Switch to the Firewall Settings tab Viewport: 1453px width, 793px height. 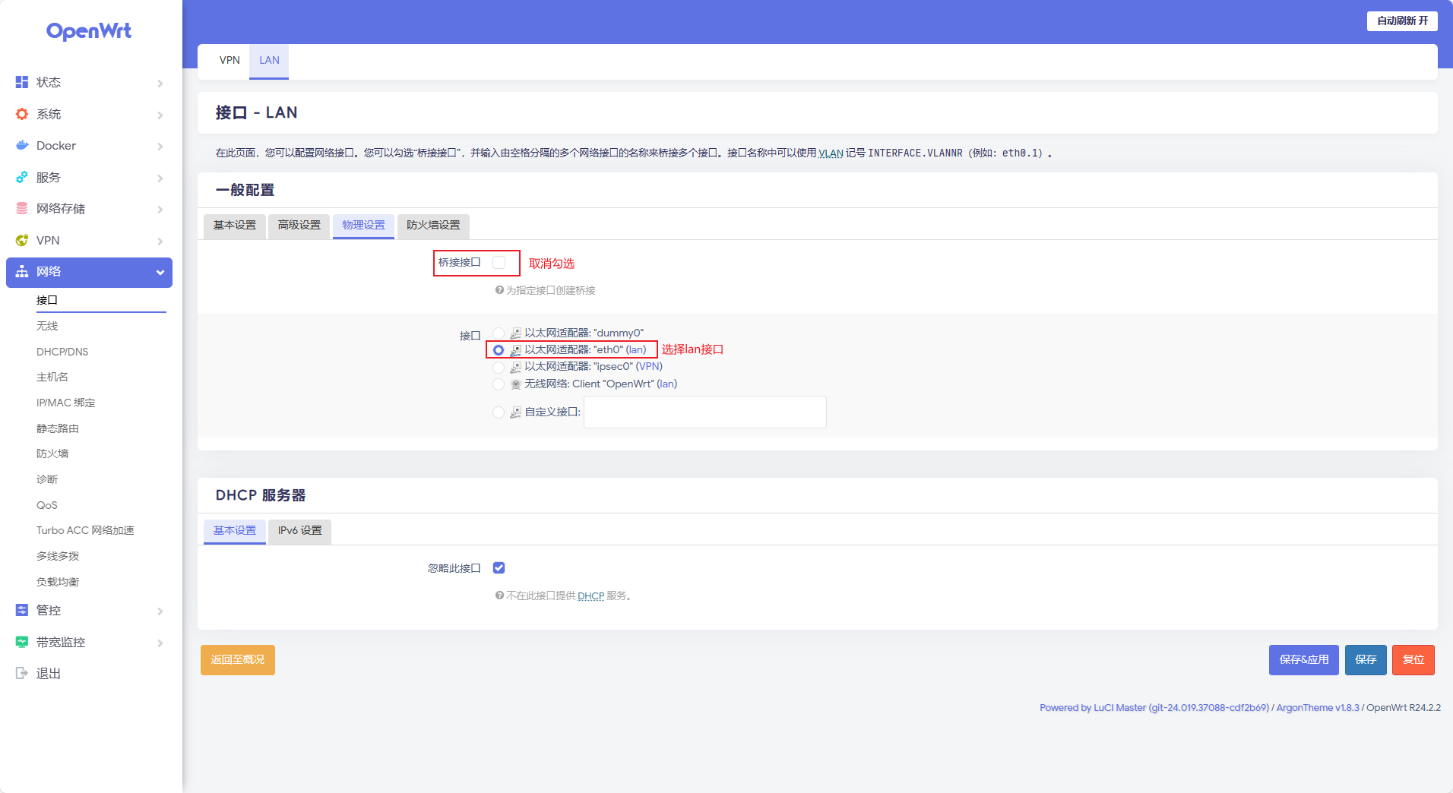(433, 226)
